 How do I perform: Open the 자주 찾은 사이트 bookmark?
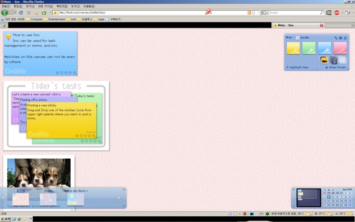pos(13,19)
